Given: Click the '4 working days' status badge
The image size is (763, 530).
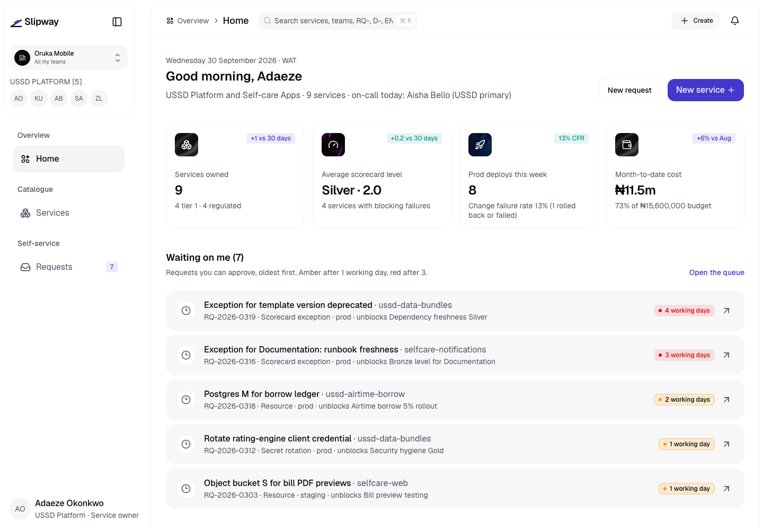Looking at the screenshot, I should point(684,311).
